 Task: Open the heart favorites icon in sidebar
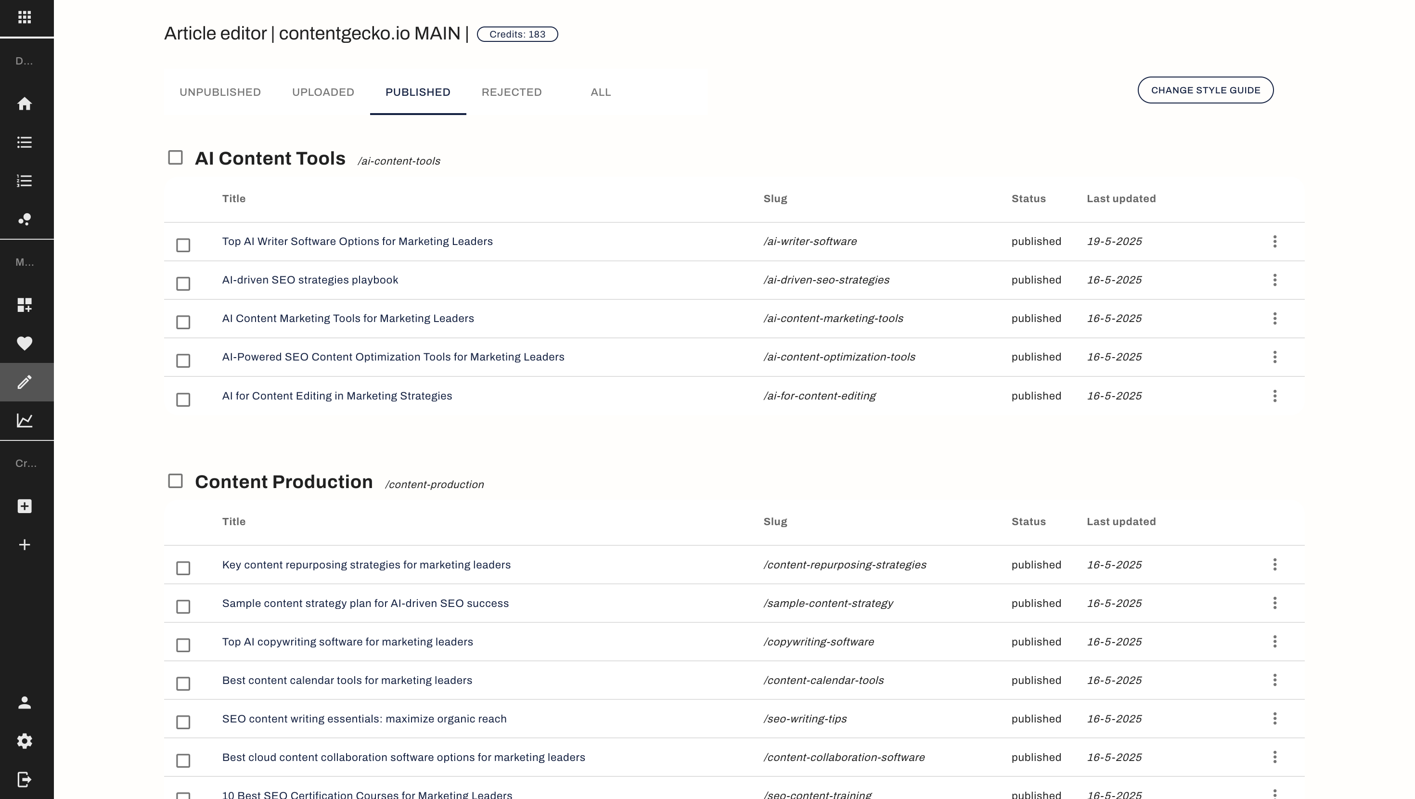pos(24,344)
